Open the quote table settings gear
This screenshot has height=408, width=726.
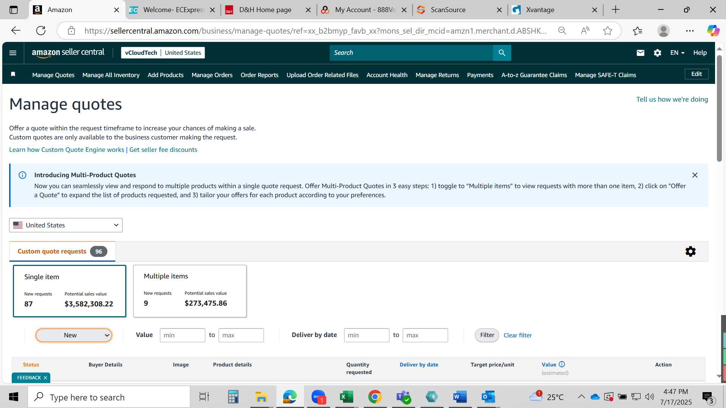(x=690, y=252)
